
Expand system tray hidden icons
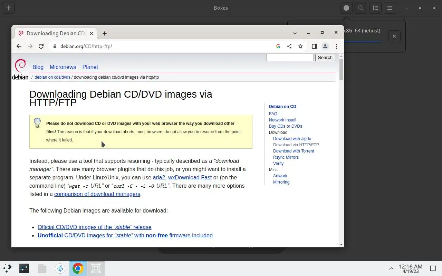click(x=391, y=268)
